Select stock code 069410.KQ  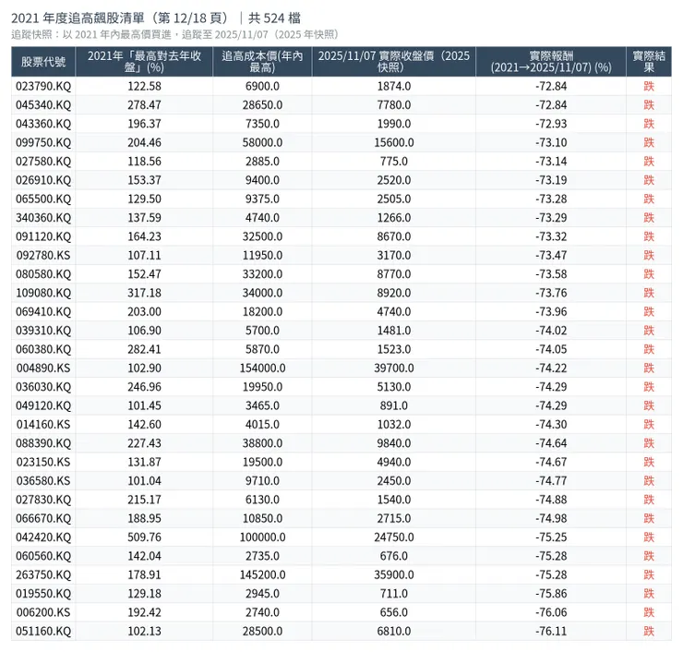click(43, 311)
